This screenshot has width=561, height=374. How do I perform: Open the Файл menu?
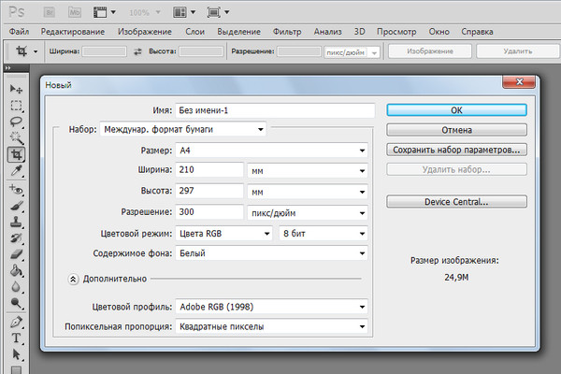(x=19, y=32)
